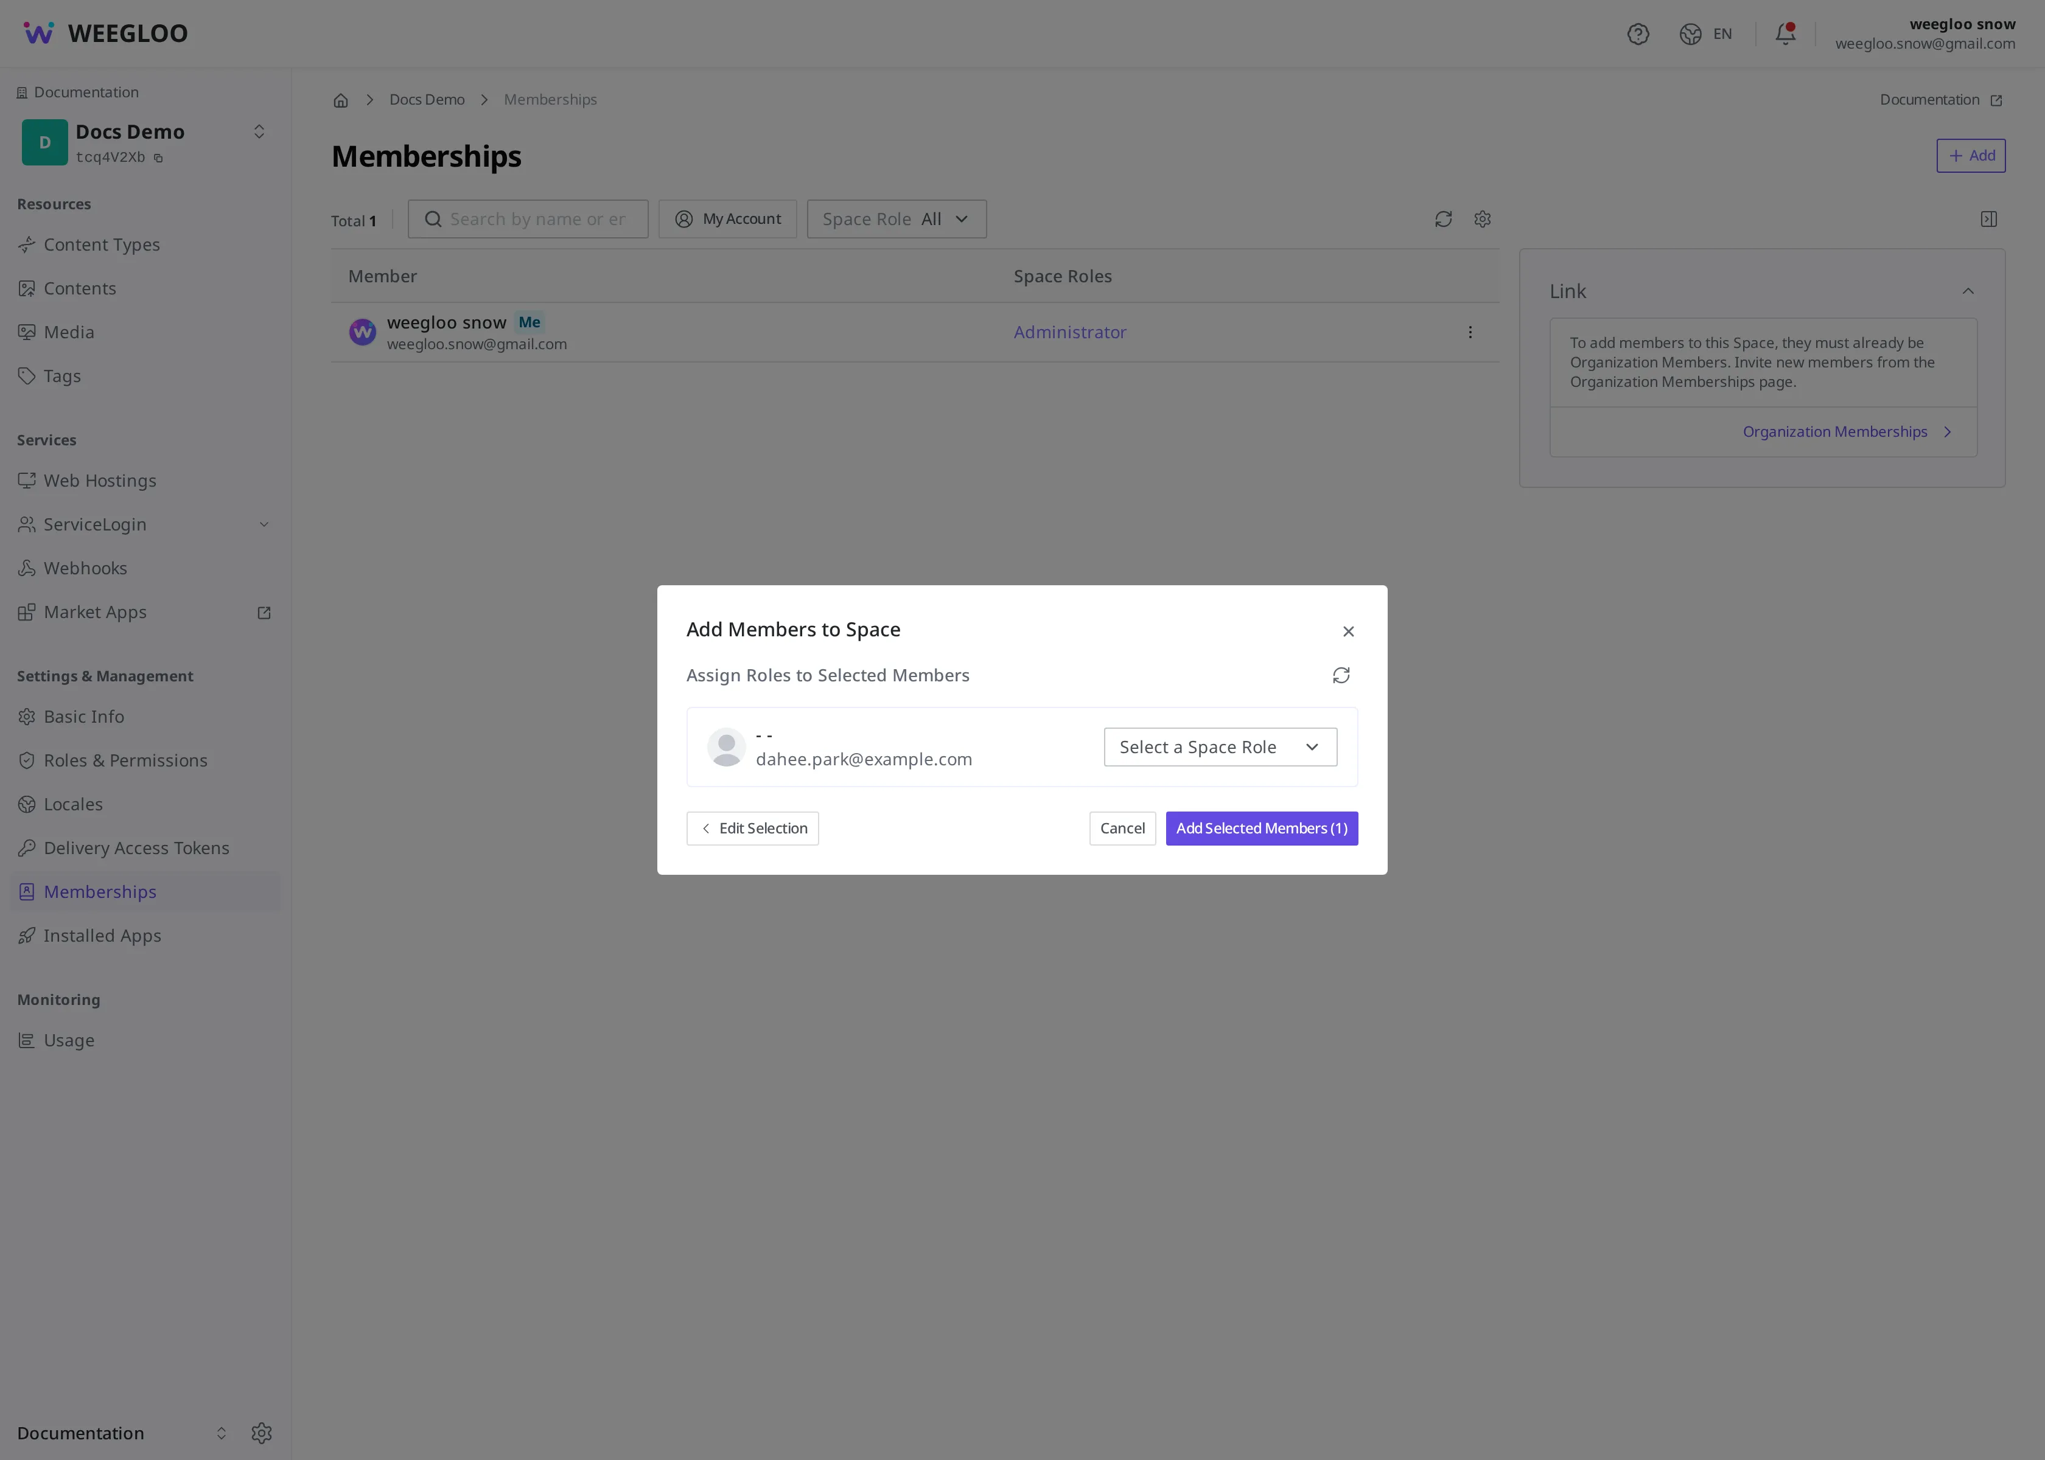Open the row actions menu for weegloo snow

coord(1469,333)
